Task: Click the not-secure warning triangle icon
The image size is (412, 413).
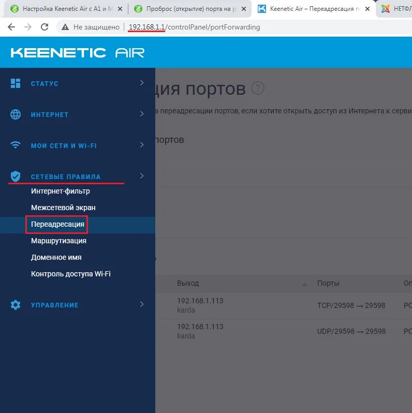Action: point(65,27)
